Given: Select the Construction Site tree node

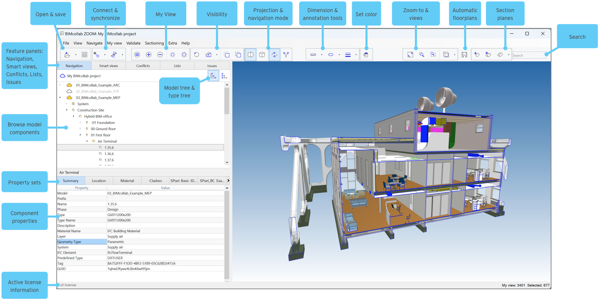Looking at the screenshot, I should pos(91,110).
